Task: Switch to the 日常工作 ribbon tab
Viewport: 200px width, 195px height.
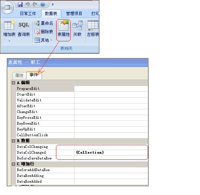Action: point(28,14)
